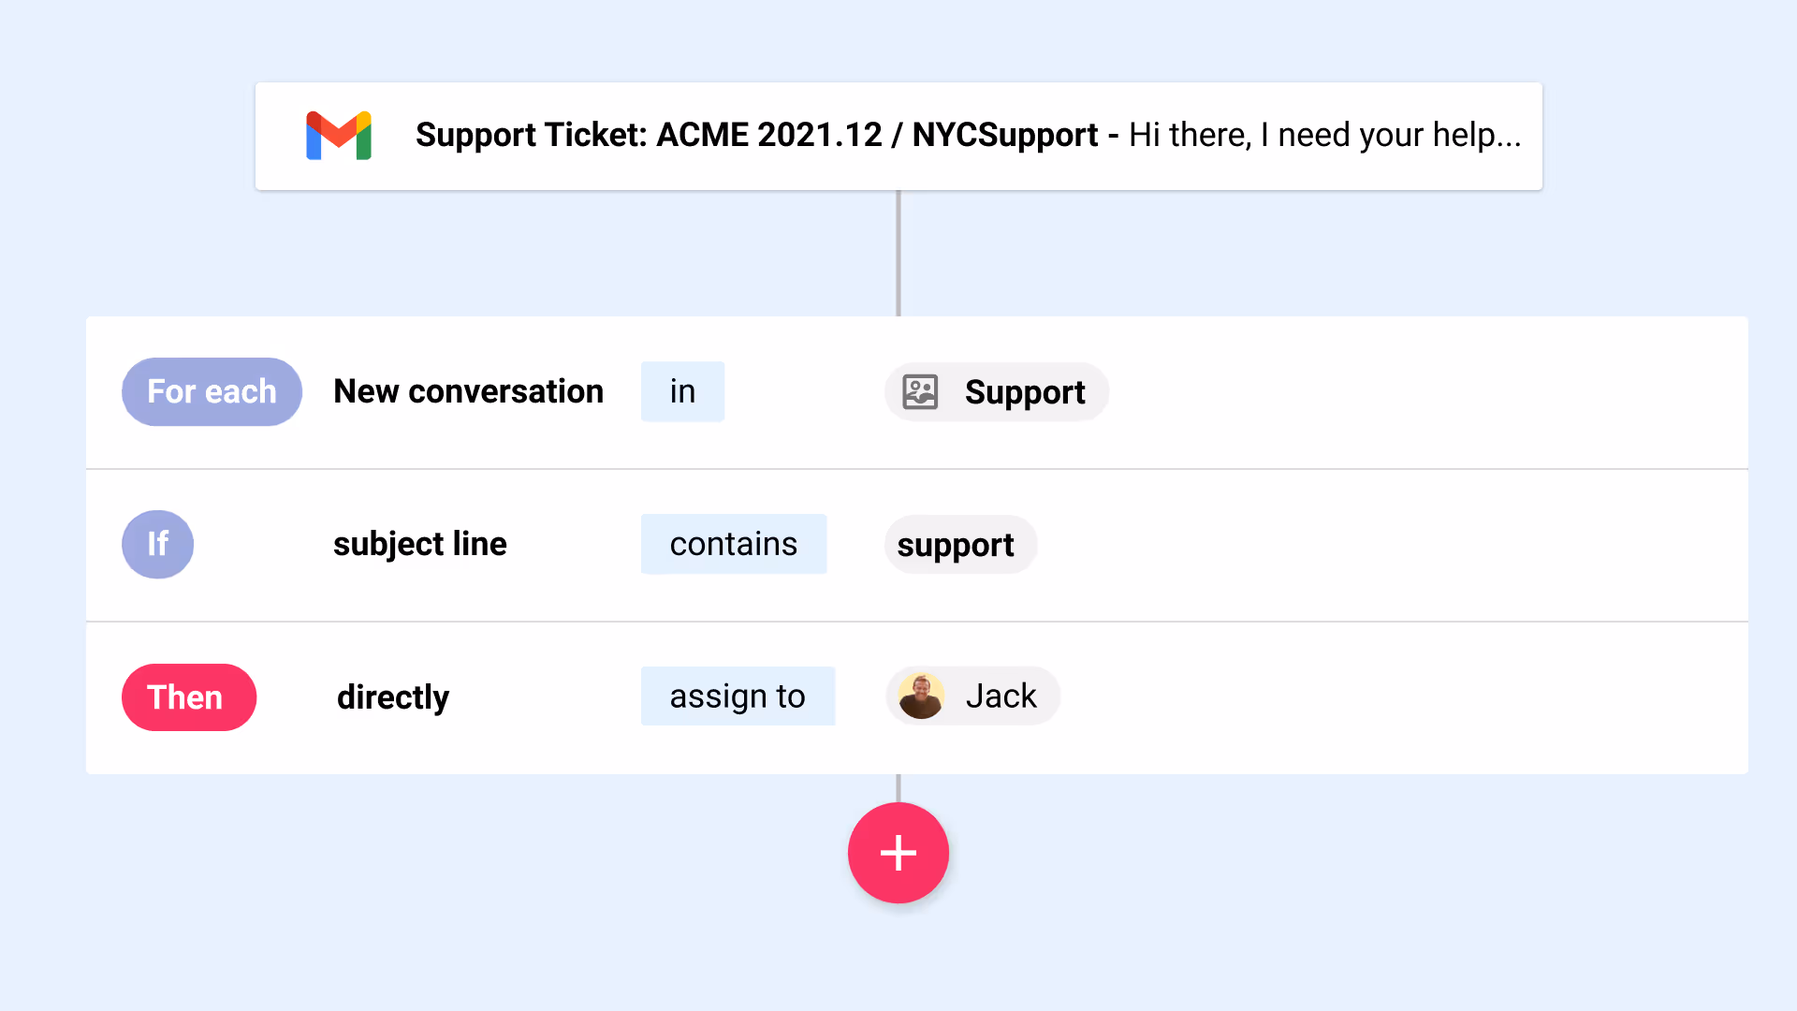Image resolution: width=1797 pixels, height=1011 pixels.
Task: Edit the 'support' keyword chip
Action: [x=956, y=545]
